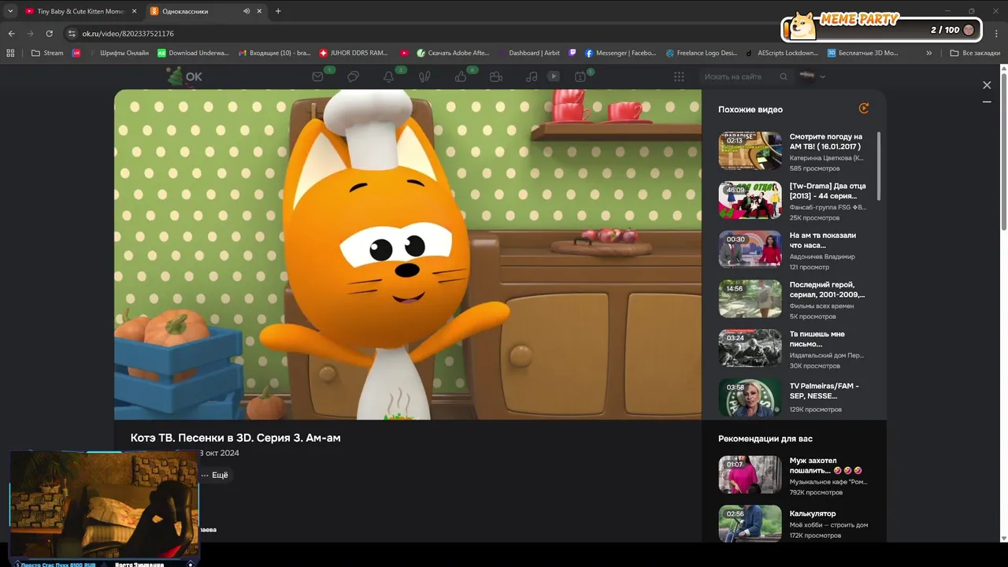Open Последний герой video thumbnail
The height and width of the screenshot is (567, 1008).
(750, 298)
